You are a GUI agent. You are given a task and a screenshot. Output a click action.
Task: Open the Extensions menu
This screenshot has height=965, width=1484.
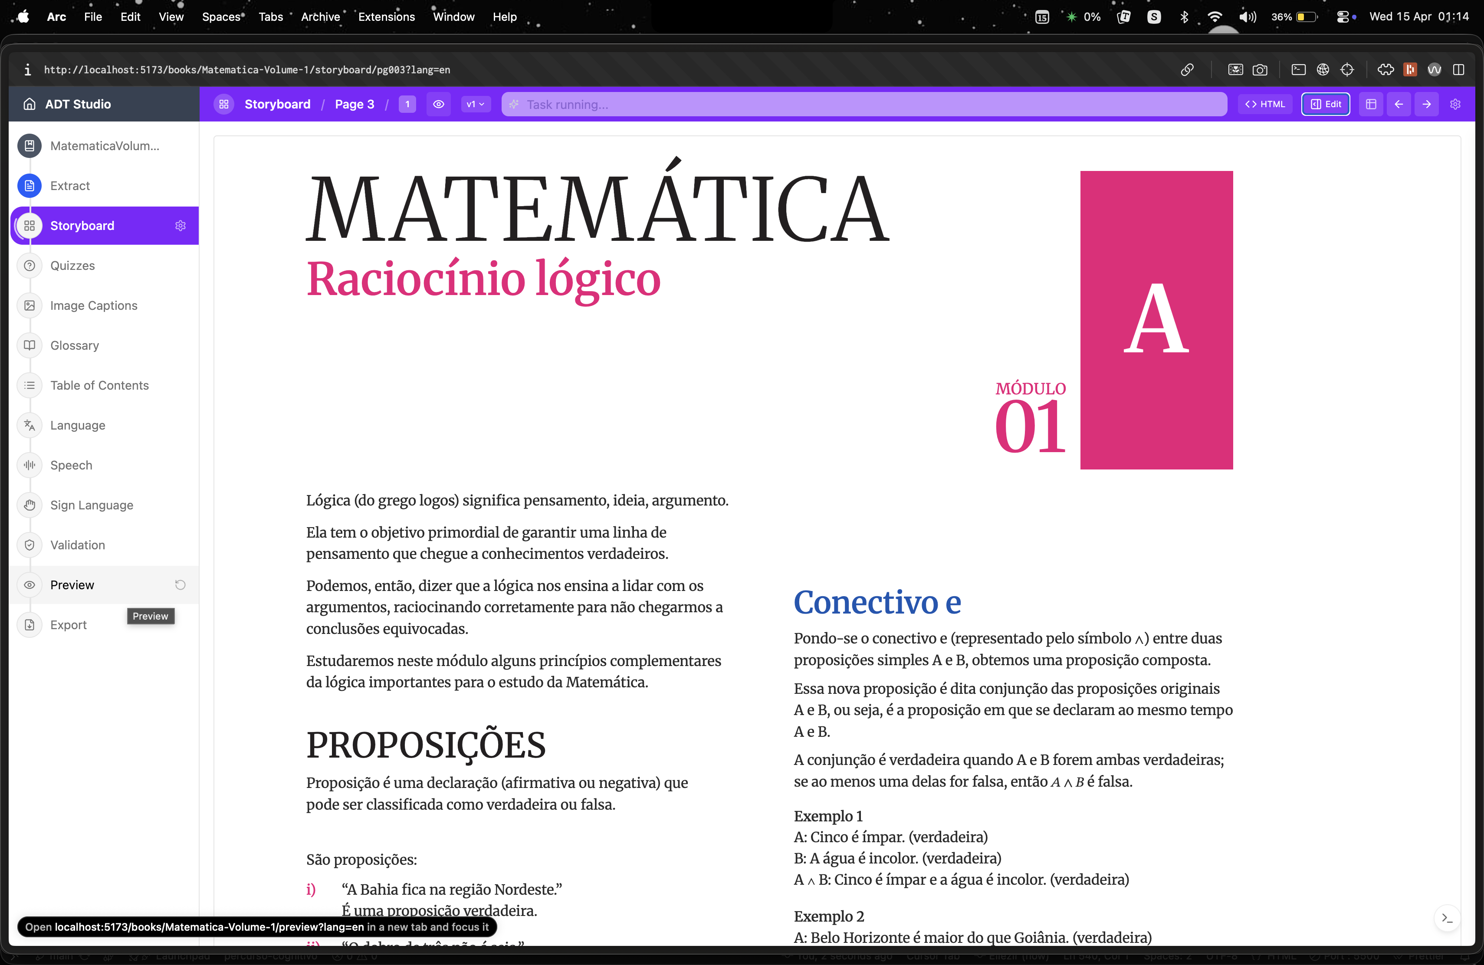pos(386,17)
